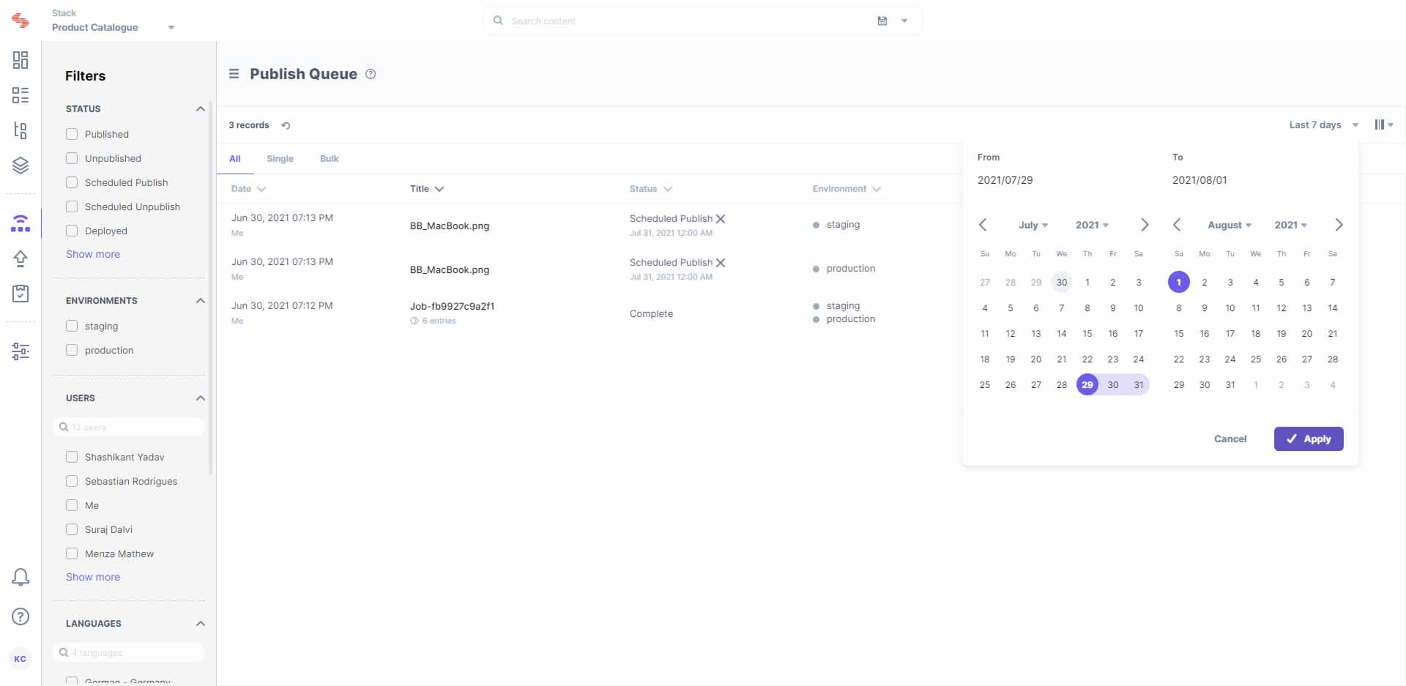Sort by the Date column header
The image size is (1406, 686).
[248, 189]
